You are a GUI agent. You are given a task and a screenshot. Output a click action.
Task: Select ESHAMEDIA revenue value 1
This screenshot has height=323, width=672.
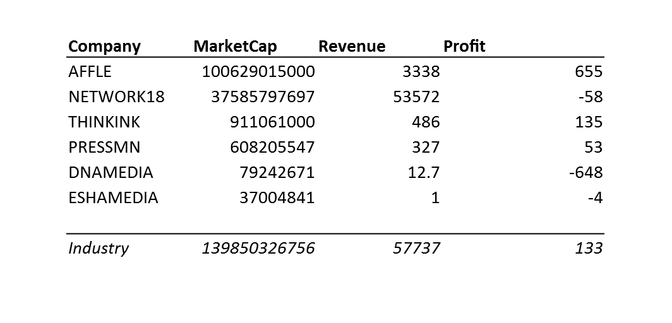(x=435, y=197)
